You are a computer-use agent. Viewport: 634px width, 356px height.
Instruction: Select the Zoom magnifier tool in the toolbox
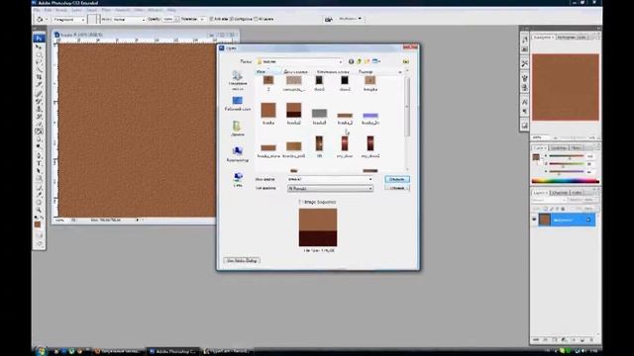coord(39,210)
